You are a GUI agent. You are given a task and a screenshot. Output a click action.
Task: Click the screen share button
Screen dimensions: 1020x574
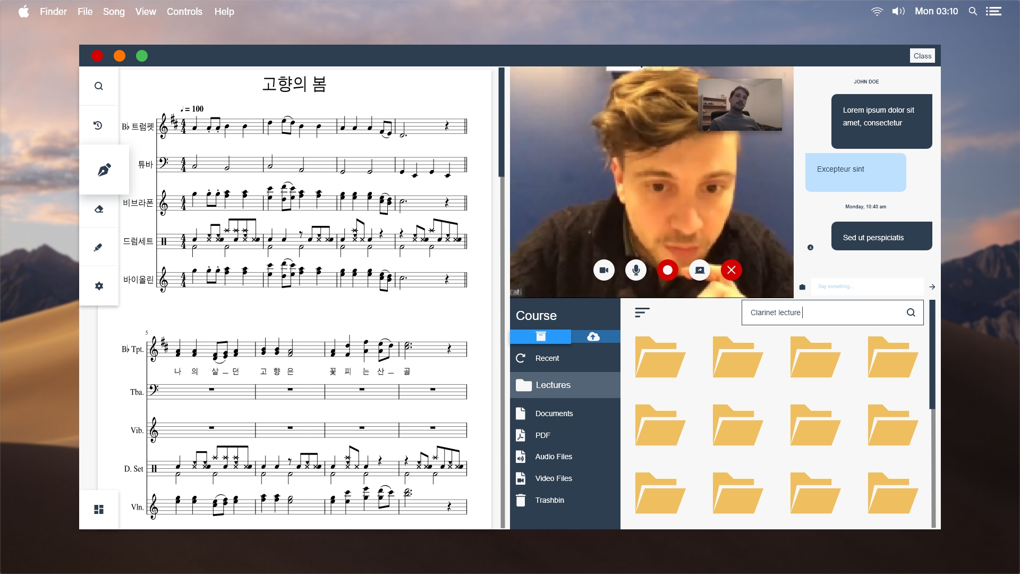point(700,270)
